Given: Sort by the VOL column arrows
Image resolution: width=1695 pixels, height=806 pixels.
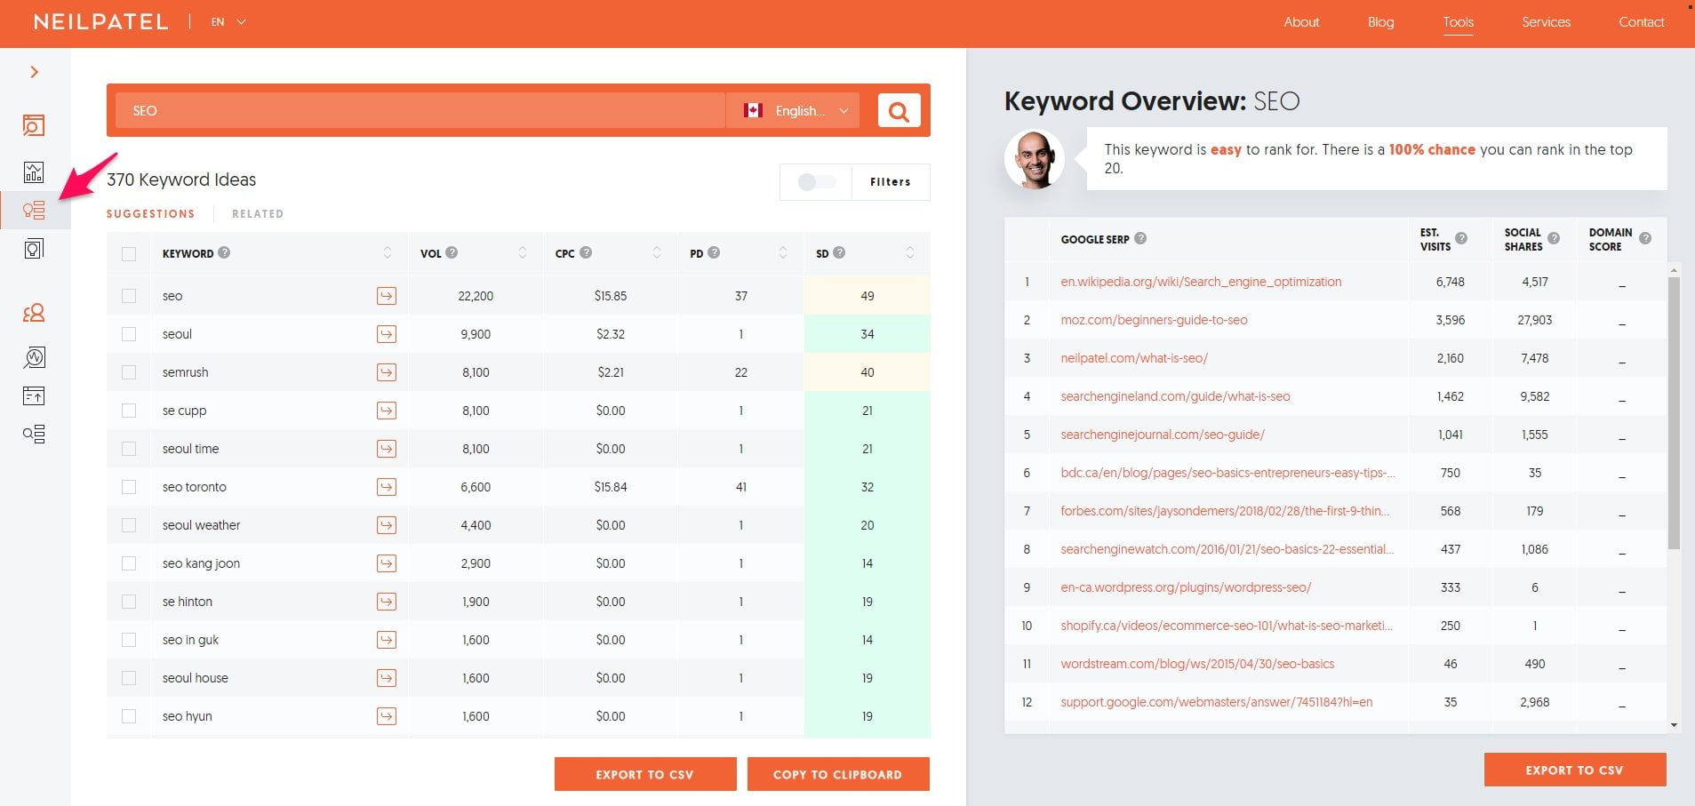Looking at the screenshot, I should [x=523, y=253].
